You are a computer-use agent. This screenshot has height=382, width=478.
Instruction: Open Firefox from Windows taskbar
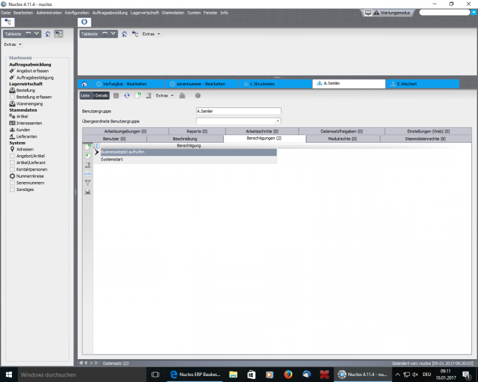click(288, 374)
